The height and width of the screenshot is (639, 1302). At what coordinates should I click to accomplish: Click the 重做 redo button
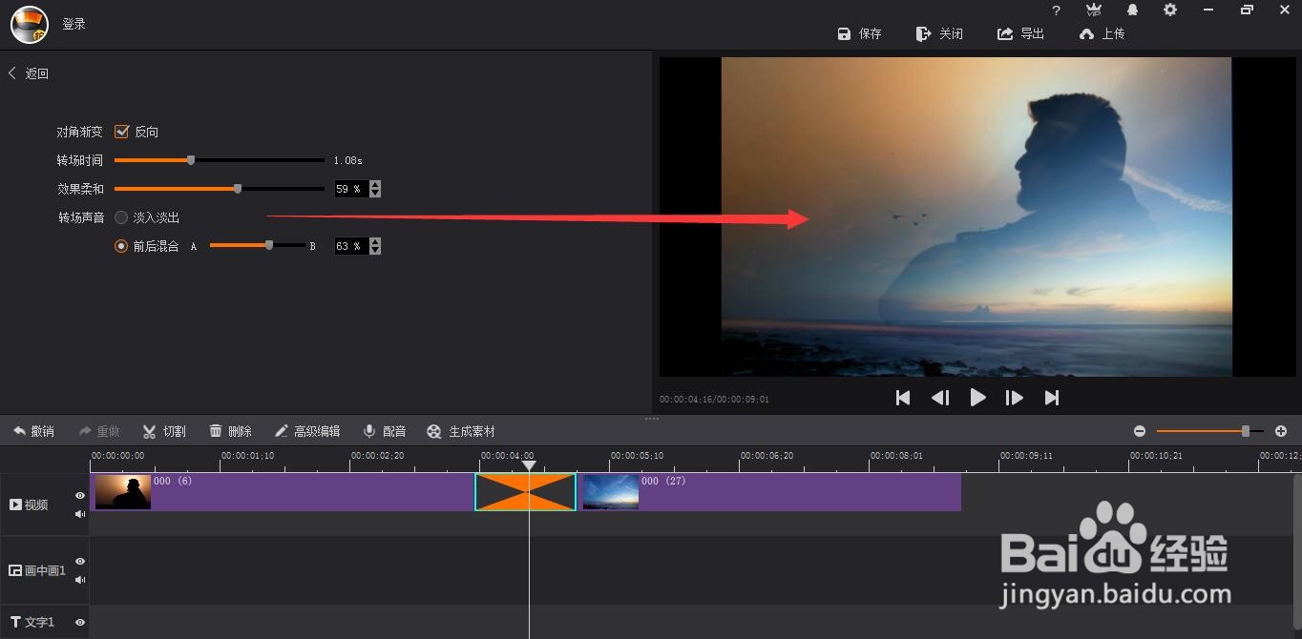point(99,431)
